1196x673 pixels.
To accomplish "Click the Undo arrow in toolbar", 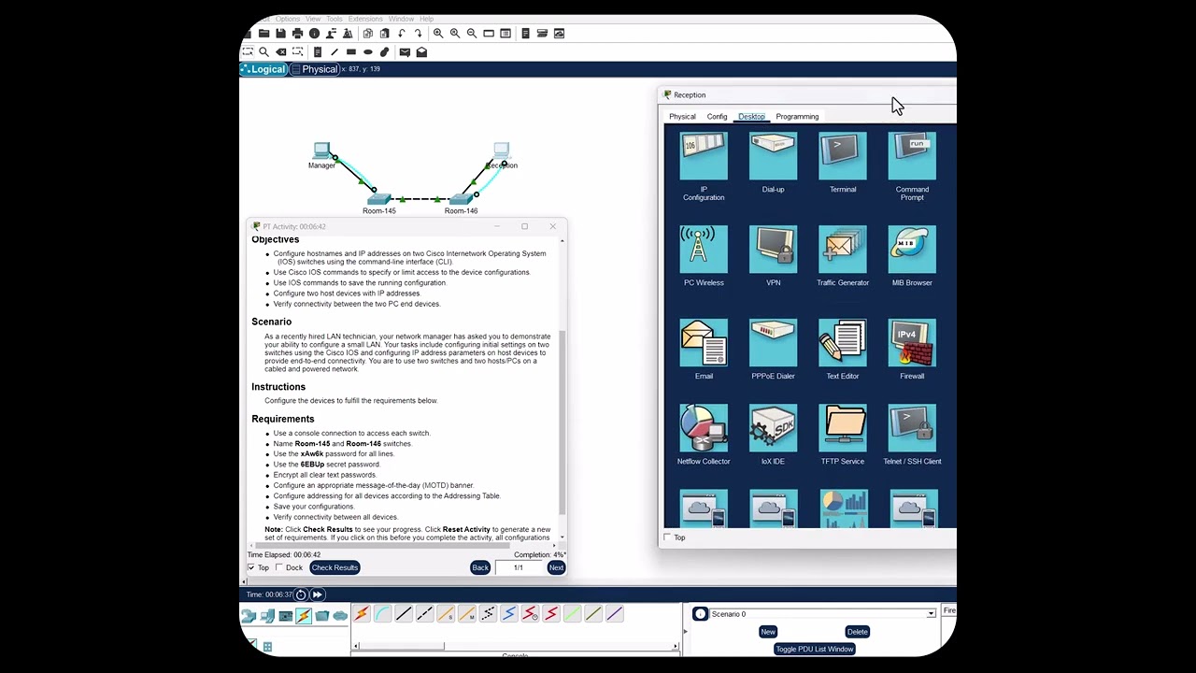I will (402, 34).
